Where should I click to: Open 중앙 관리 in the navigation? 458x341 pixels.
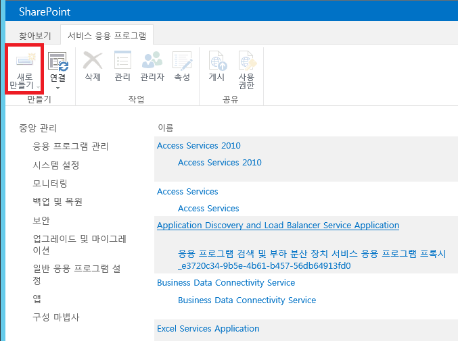coord(38,128)
